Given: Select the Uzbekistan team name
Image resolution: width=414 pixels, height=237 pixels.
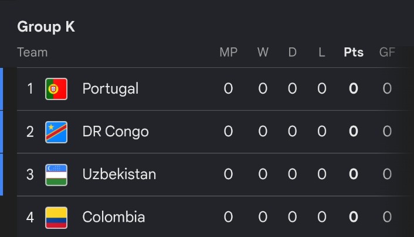Looking at the screenshot, I should point(119,174).
